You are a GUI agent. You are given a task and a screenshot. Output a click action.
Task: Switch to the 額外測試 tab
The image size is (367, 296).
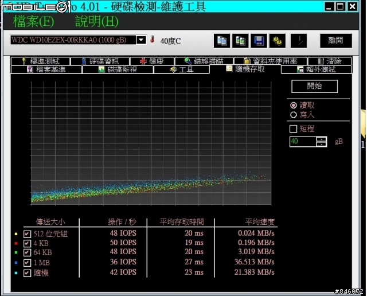[317, 69]
